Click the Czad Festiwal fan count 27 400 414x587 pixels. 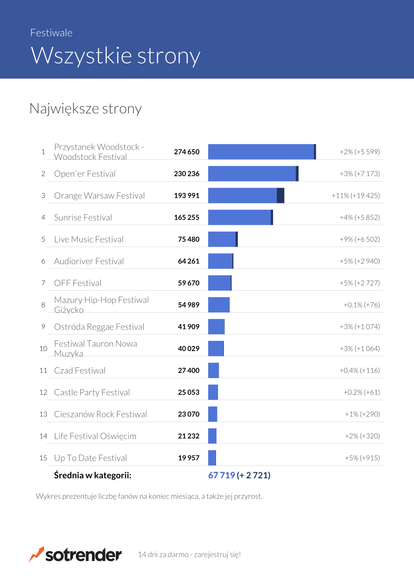click(x=188, y=370)
